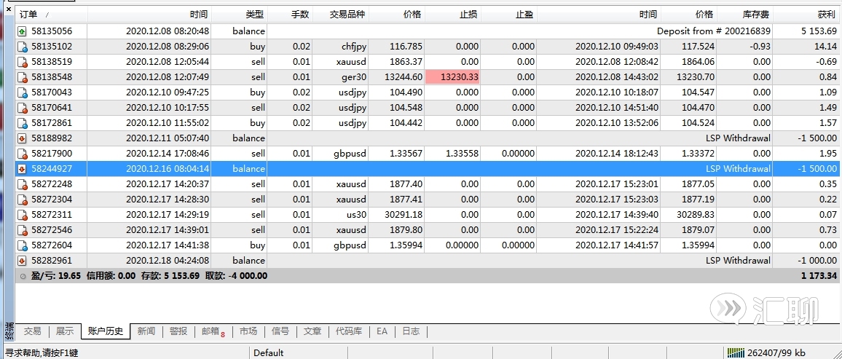Screen dimensions: 842x359
Task: Select the 账户历史 tab
Action: [106, 331]
